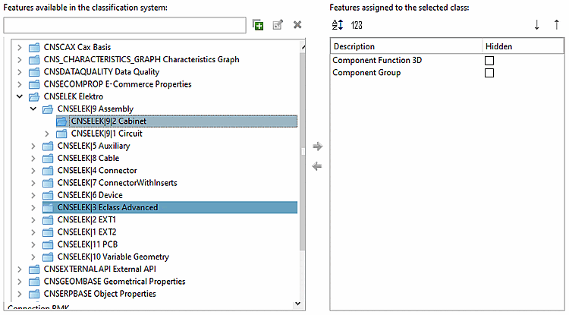Click the Hidden column header
Screen dimensions: 569x315
pyautogui.click(x=498, y=46)
